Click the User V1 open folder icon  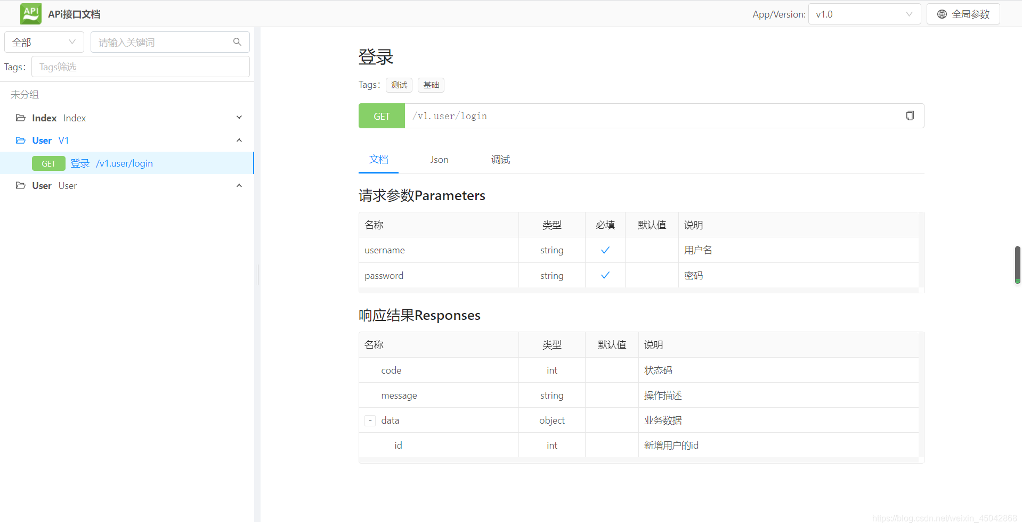pos(21,141)
